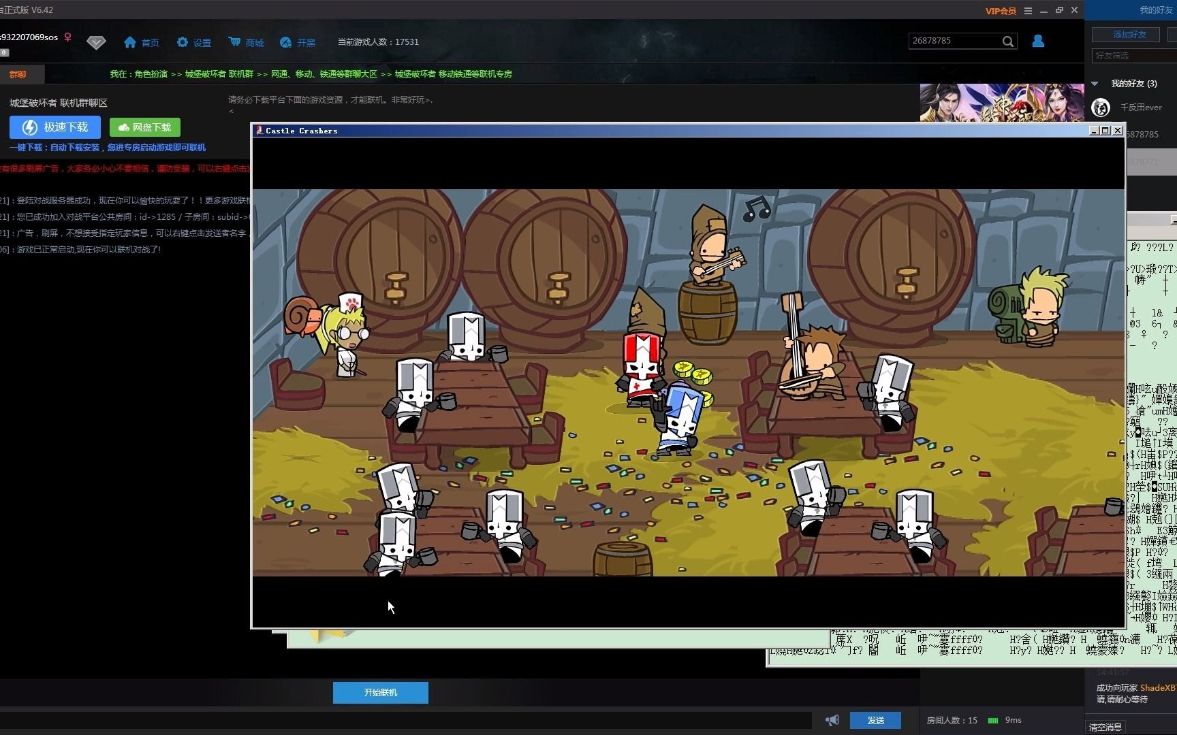Click avatar of friend 千反田ever
1177x735 pixels.
[x=1101, y=108]
